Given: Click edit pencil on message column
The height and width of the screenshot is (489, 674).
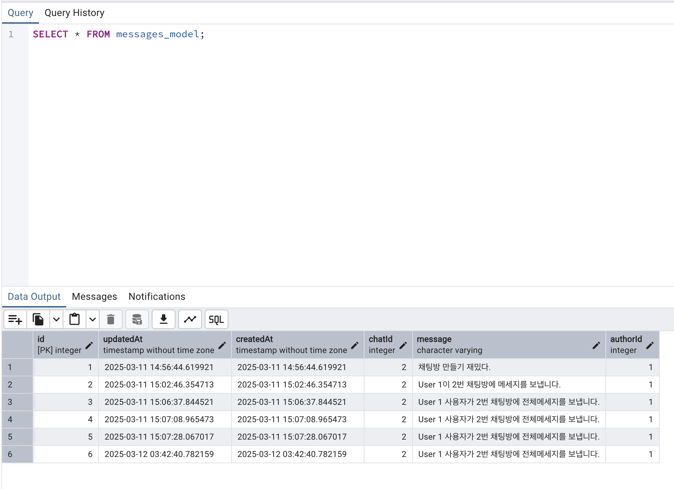Looking at the screenshot, I should coord(596,345).
